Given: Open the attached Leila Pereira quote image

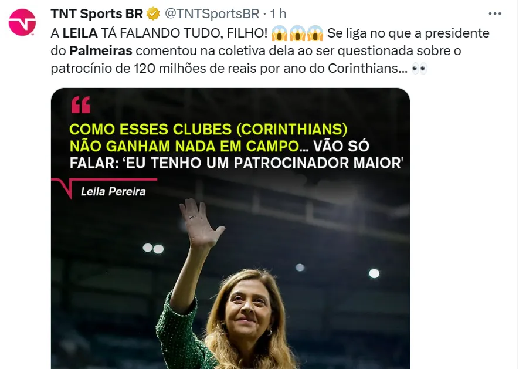Looking at the screenshot, I should (230, 228).
